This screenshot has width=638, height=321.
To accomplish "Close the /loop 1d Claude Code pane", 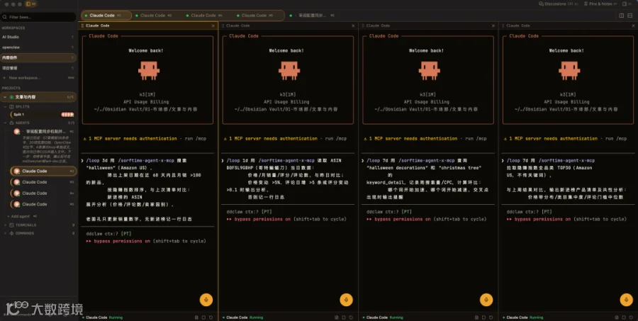I will [353, 26].
